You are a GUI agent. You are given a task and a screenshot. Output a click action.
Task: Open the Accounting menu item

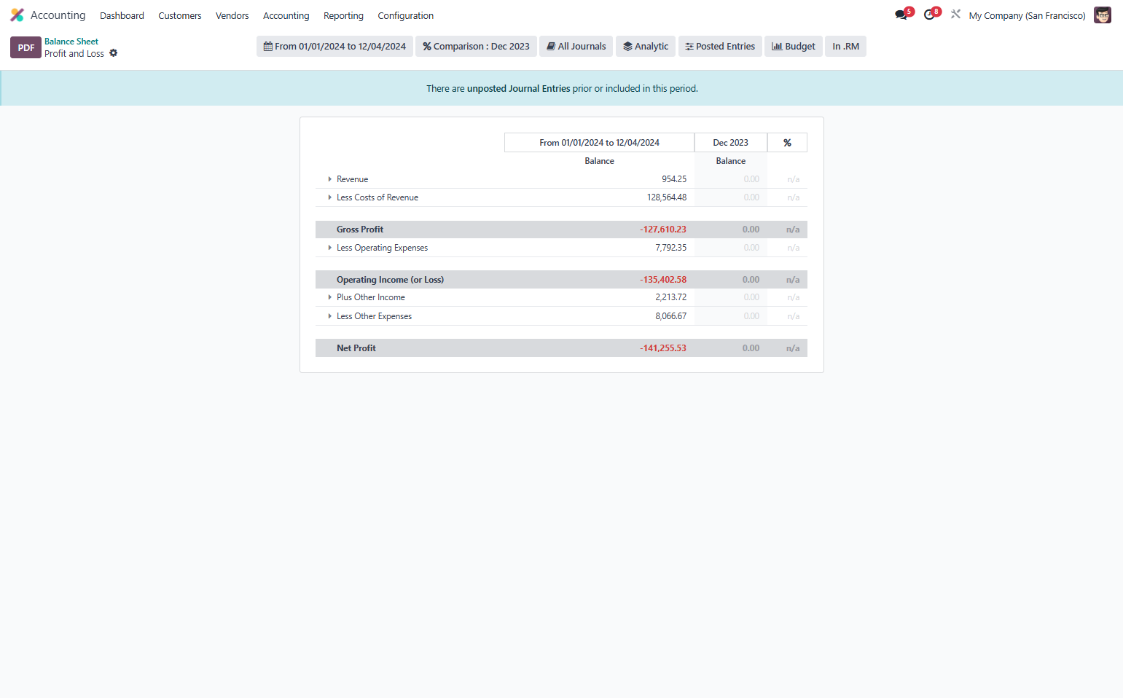coord(286,15)
